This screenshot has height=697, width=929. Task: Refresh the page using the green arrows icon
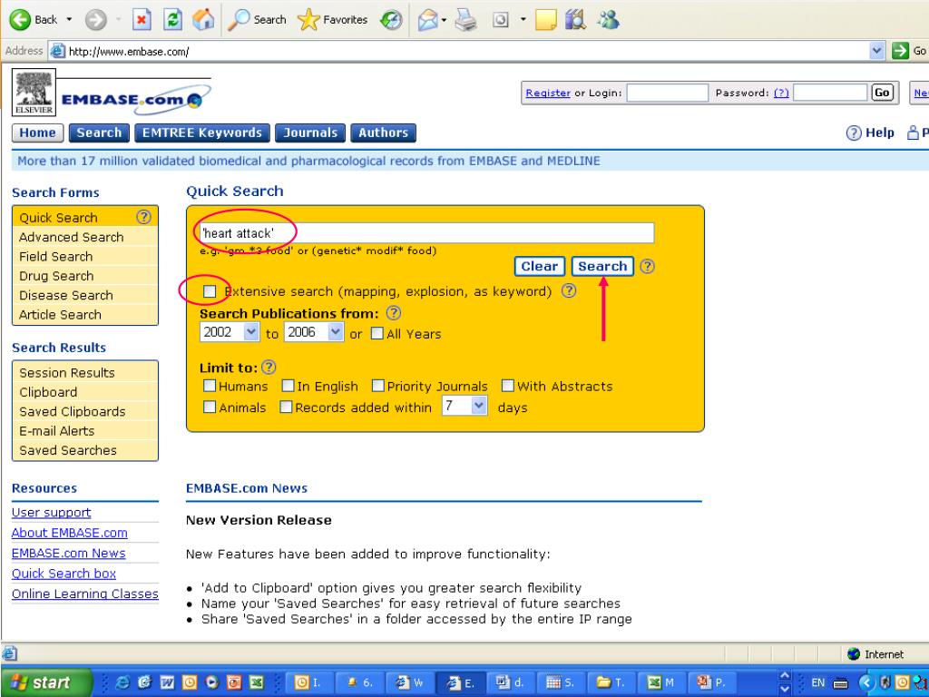pos(172,20)
